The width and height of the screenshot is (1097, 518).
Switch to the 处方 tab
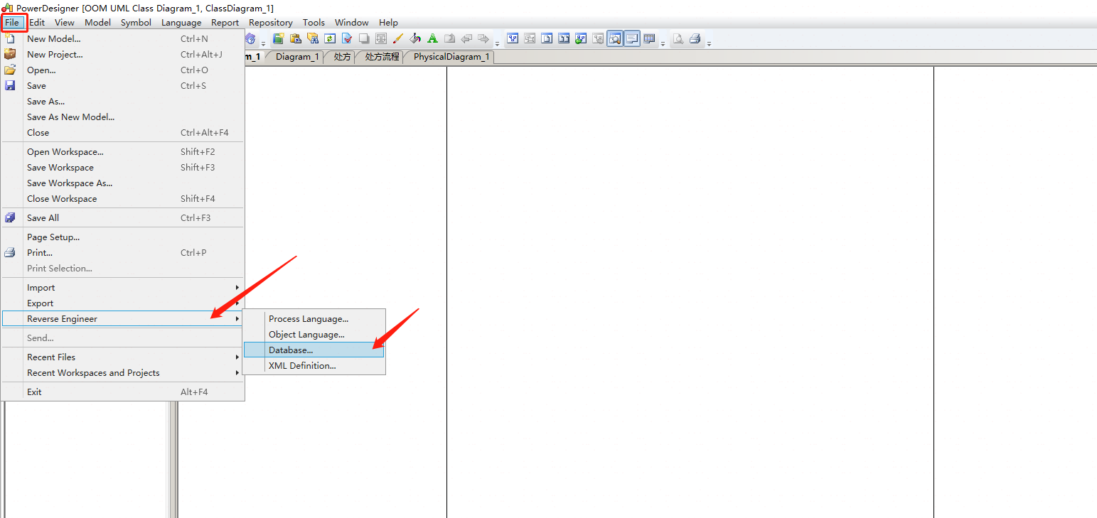[342, 57]
